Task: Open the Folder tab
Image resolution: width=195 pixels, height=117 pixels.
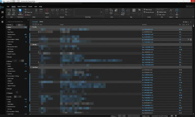Action: pos(30,6)
